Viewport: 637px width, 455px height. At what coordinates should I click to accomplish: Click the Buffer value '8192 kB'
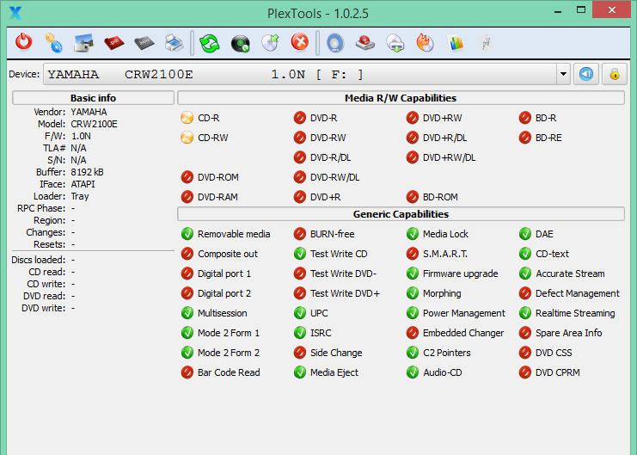[87, 172]
